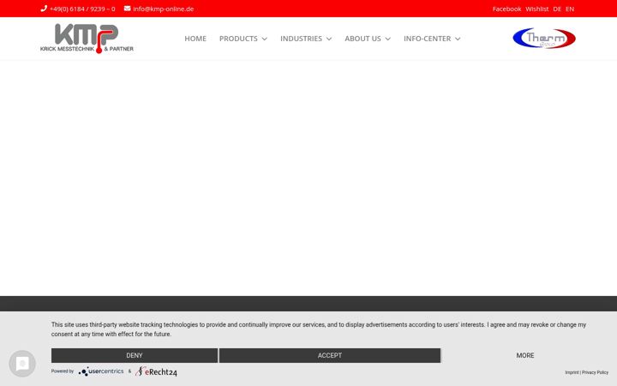Viewport: 617px width, 386px height.
Task: Open the Industries menu
Action: coord(301,39)
